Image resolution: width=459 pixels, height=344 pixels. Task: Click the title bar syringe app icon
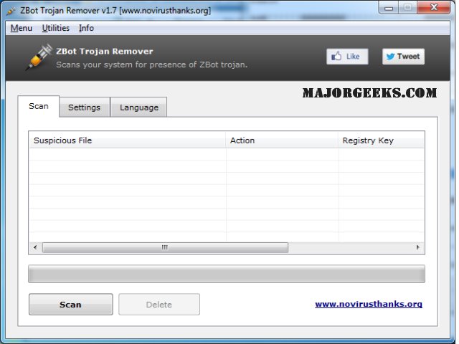pos(11,11)
